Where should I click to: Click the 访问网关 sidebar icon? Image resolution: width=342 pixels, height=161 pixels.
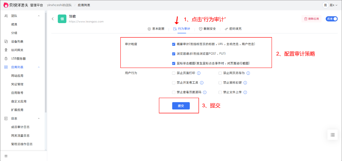tap(6, 50)
